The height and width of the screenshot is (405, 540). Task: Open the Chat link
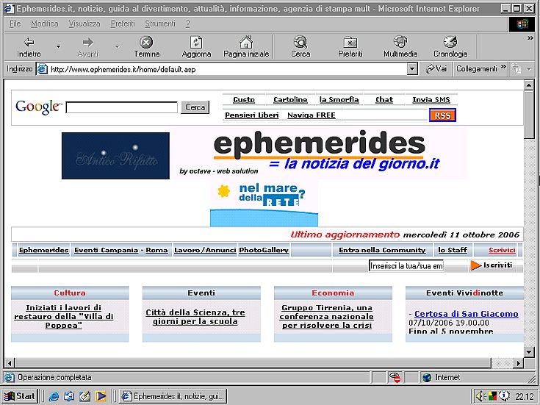coord(384,100)
